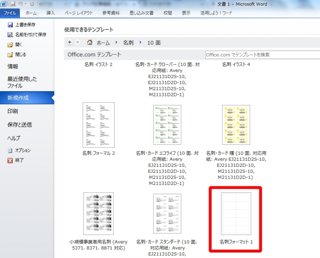The width and height of the screenshot is (320, 258).
Task: Click the 開く folder icon
Action: click(x=10, y=45)
